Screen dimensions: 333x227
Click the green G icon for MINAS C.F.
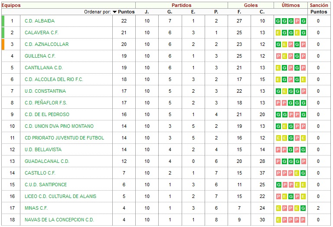[304, 208]
